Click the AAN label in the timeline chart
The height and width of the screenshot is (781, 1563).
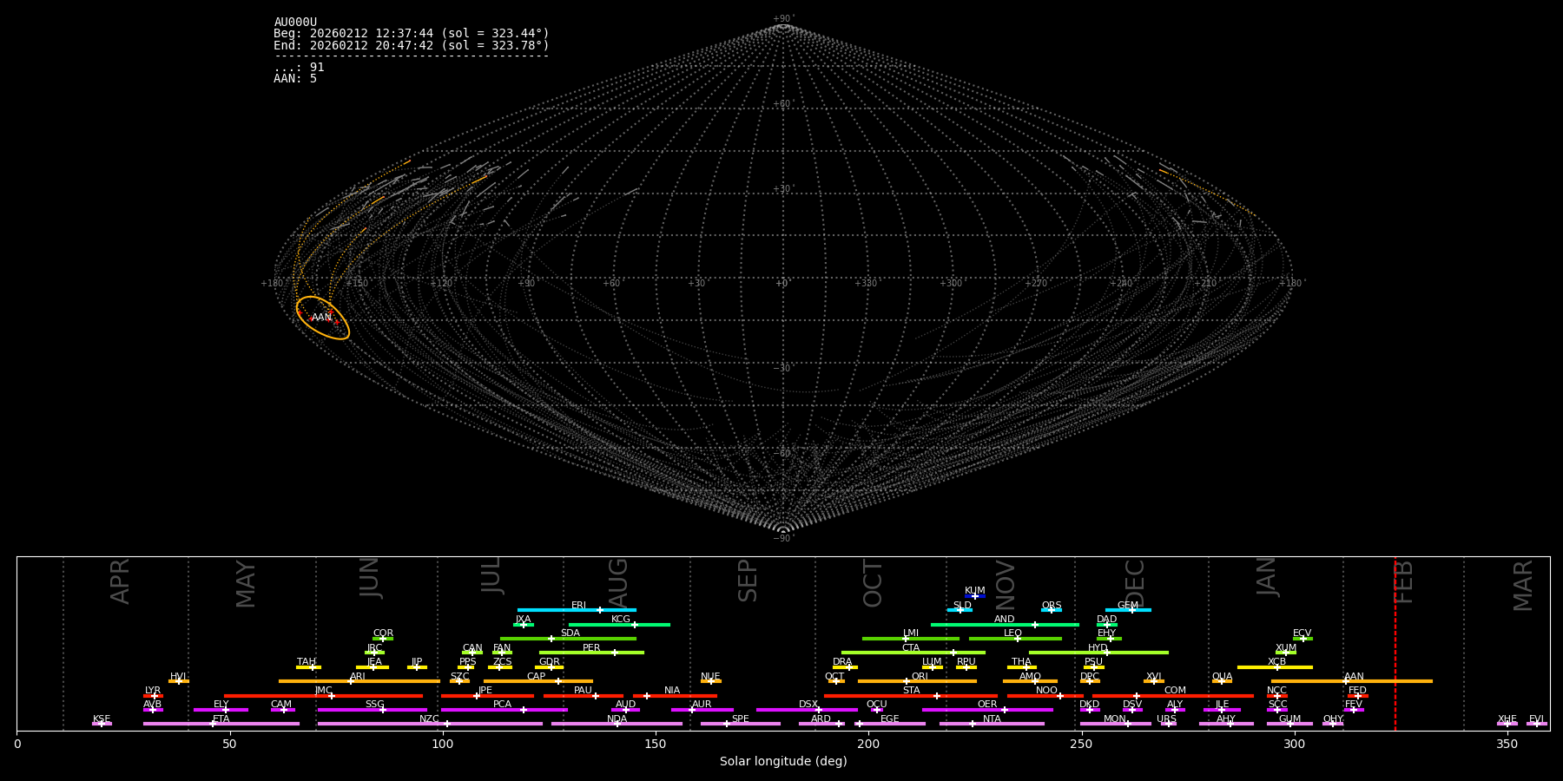(x=1355, y=677)
